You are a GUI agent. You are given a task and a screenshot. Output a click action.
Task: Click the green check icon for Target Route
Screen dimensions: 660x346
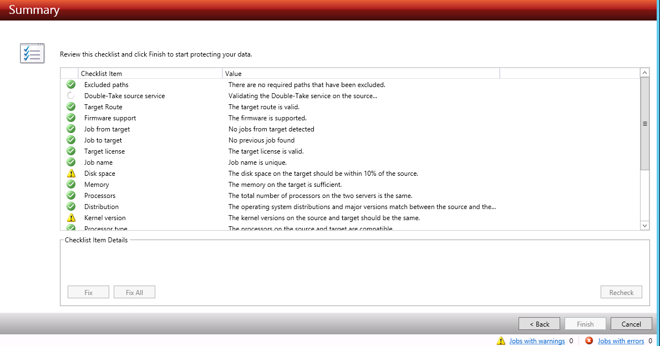click(x=71, y=107)
